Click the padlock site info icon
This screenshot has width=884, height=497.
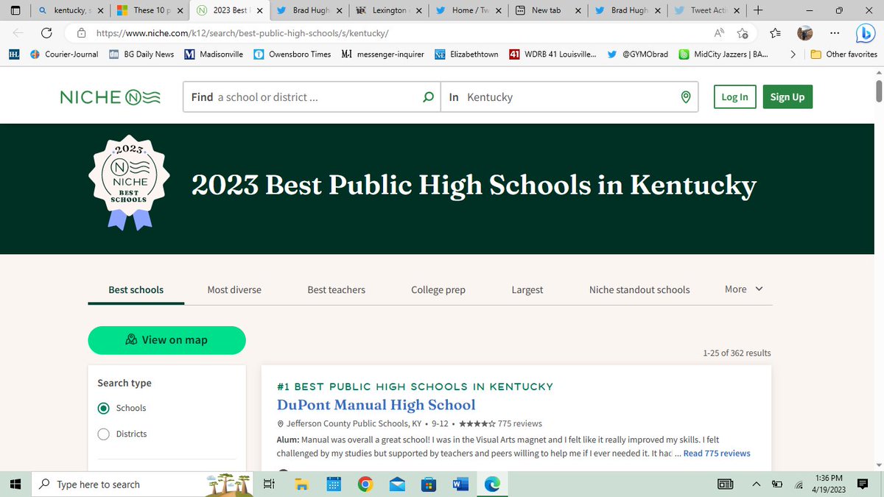81,33
